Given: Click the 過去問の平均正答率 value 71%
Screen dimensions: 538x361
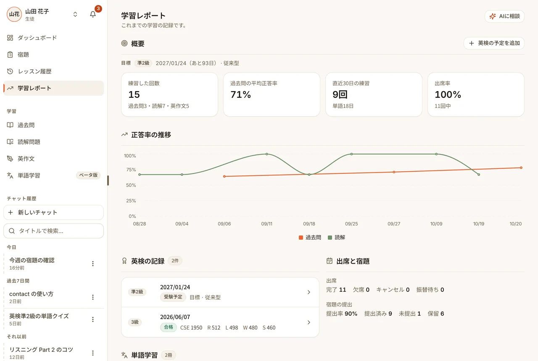Looking at the screenshot, I should tap(241, 94).
